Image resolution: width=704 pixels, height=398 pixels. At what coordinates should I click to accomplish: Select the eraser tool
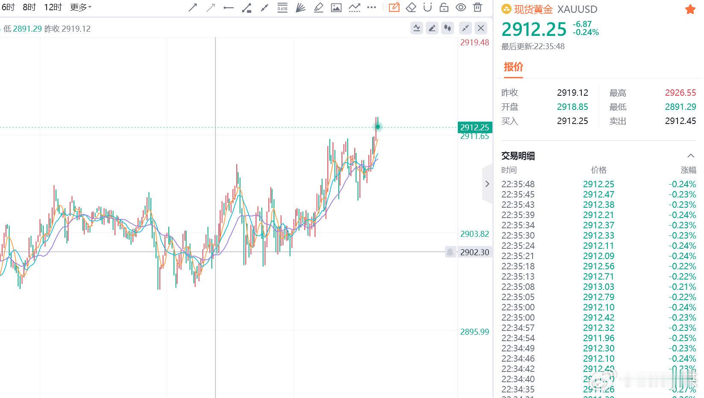click(x=411, y=7)
